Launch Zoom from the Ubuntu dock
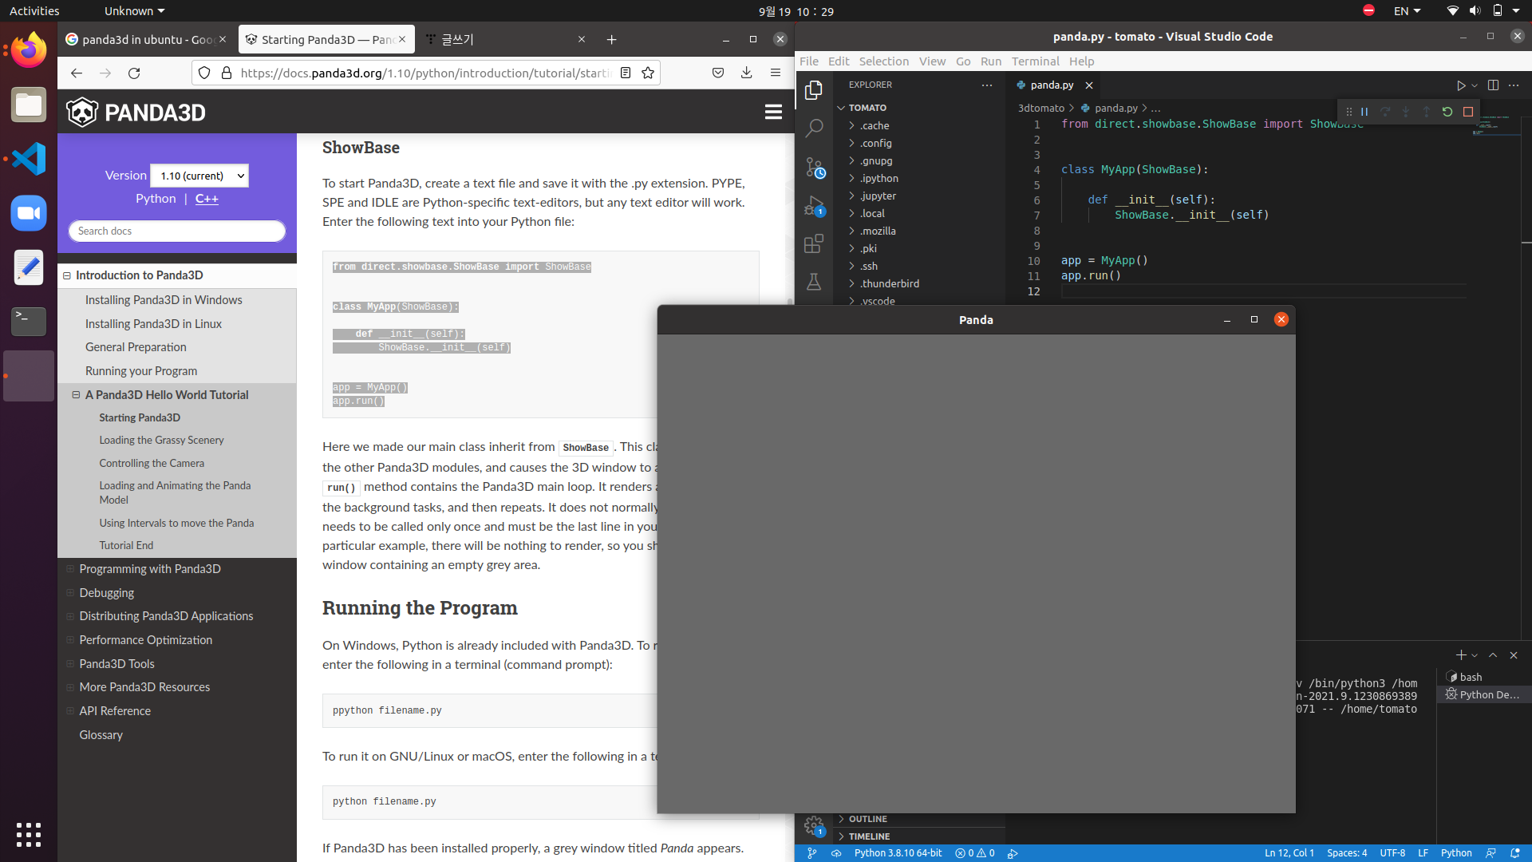The image size is (1532, 862). [29, 213]
